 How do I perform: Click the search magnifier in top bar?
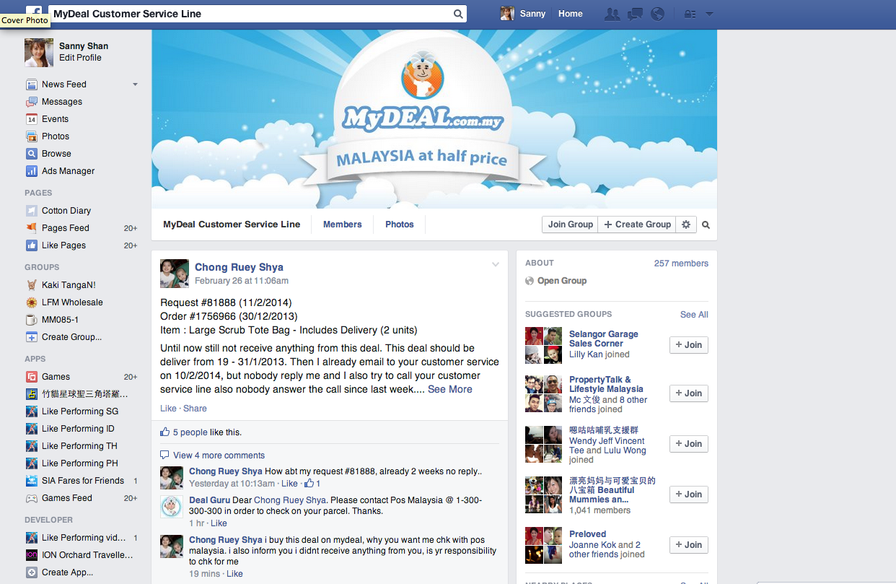coord(458,14)
